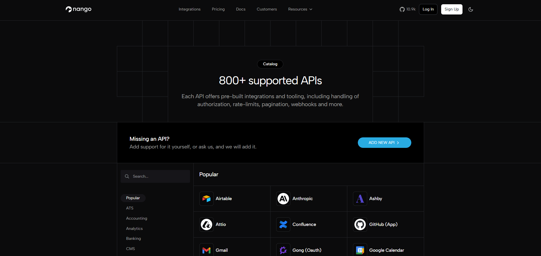541x256 pixels.
Task: Click the Google Calendar logo icon
Action: click(360, 250)
